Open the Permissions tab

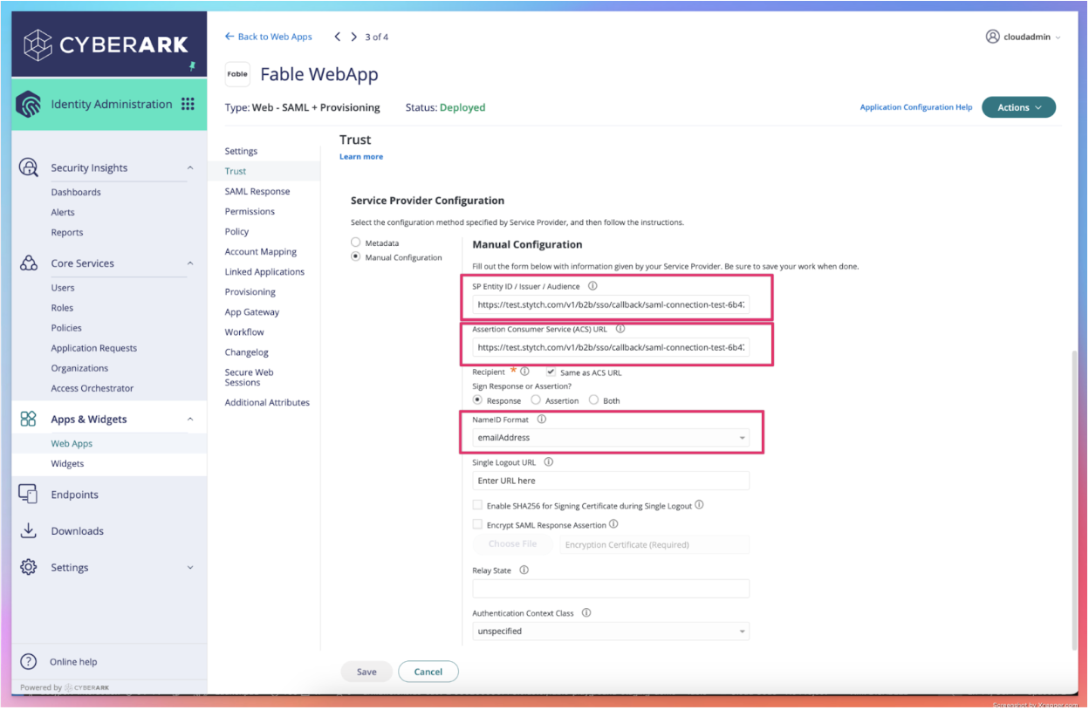(250, 211)
